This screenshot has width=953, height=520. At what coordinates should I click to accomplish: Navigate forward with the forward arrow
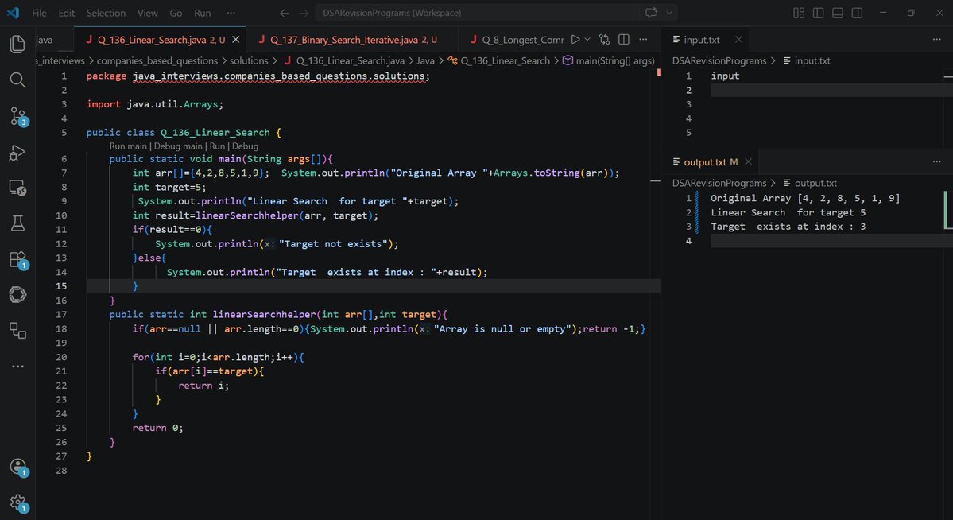[304, 13]
